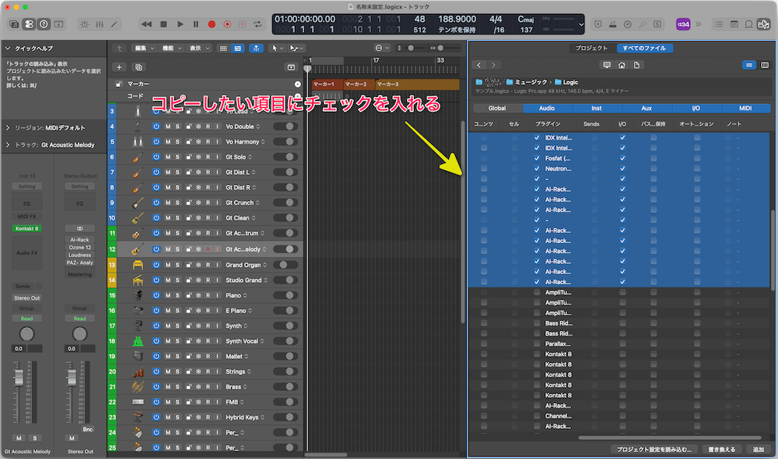
Task: Click the Stop transport button
Action: tap(163, 24)
